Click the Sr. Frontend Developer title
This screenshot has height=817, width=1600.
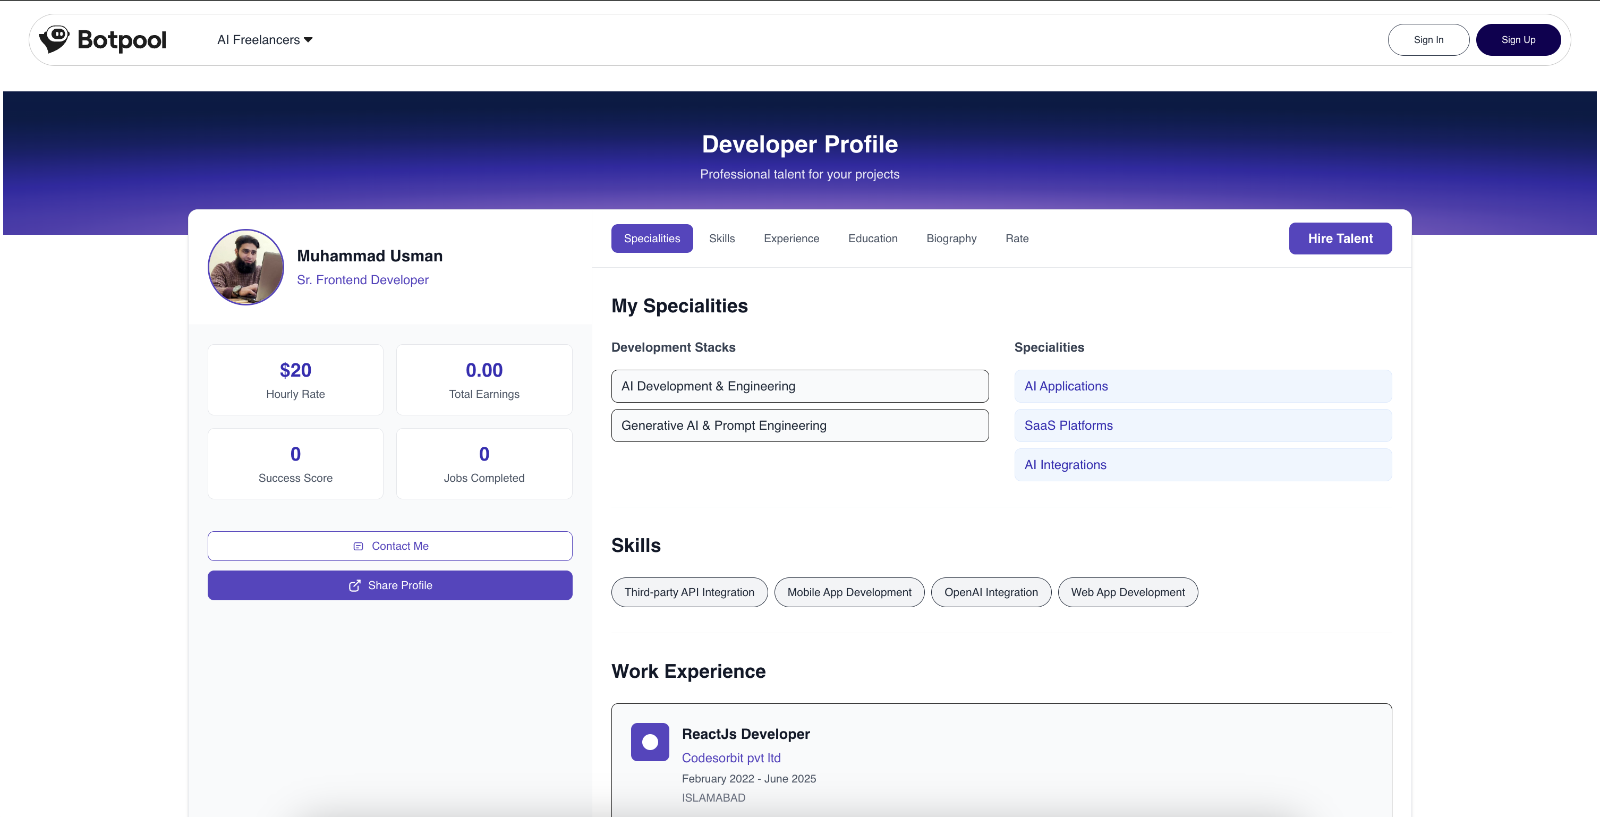point(363,280)
